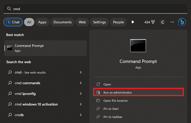
Task: Select the Documents filter tab
Action: click(62, 22)
